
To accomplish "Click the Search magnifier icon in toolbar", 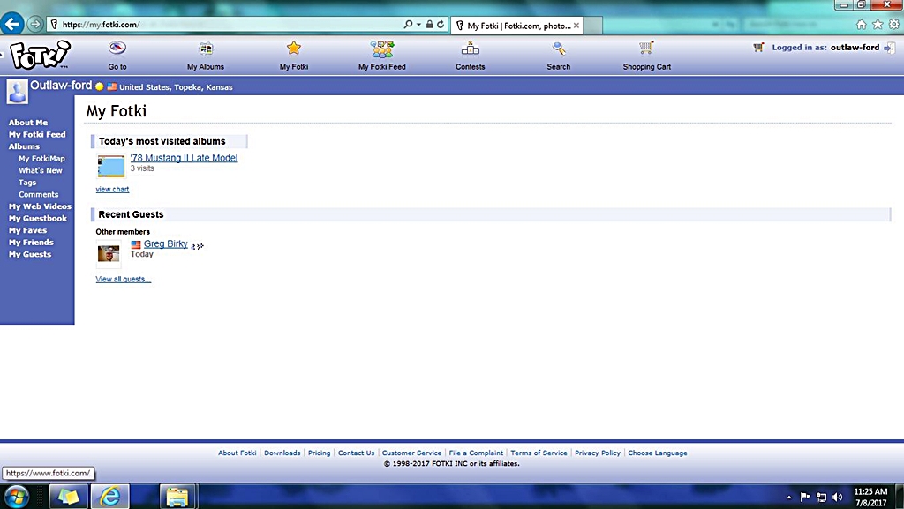I will click(x=559, y=49).
